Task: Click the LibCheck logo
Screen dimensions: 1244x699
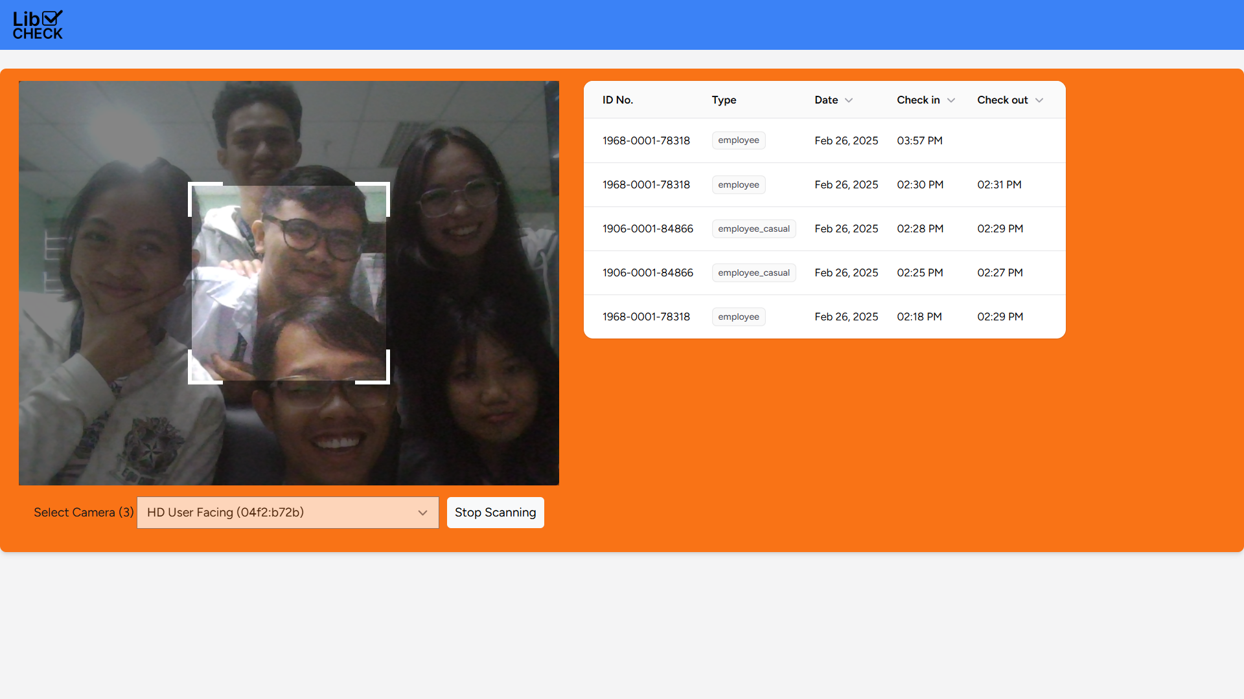Action: [38, 25]
